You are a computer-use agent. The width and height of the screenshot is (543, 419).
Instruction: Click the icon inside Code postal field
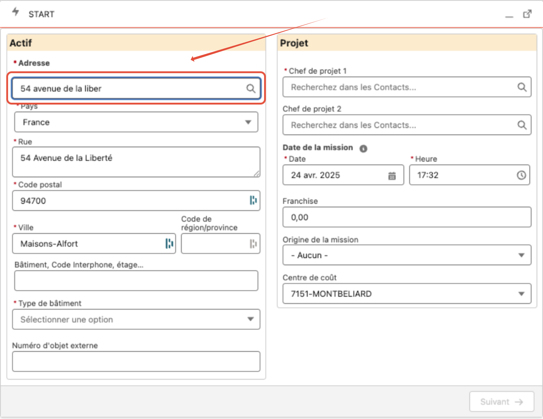253,200
